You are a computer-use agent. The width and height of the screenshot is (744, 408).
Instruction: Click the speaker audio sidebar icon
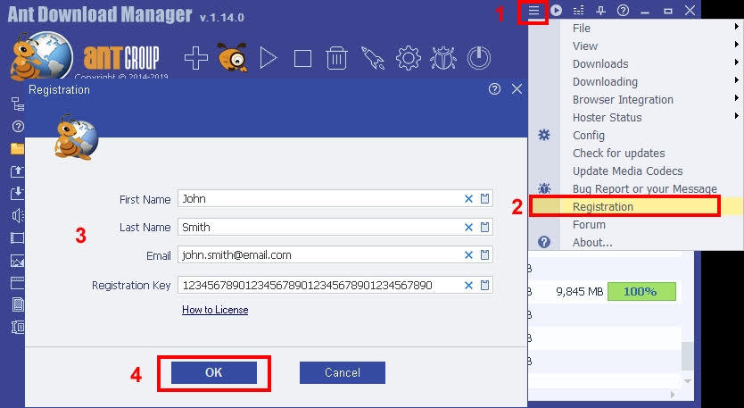[18, 216]
